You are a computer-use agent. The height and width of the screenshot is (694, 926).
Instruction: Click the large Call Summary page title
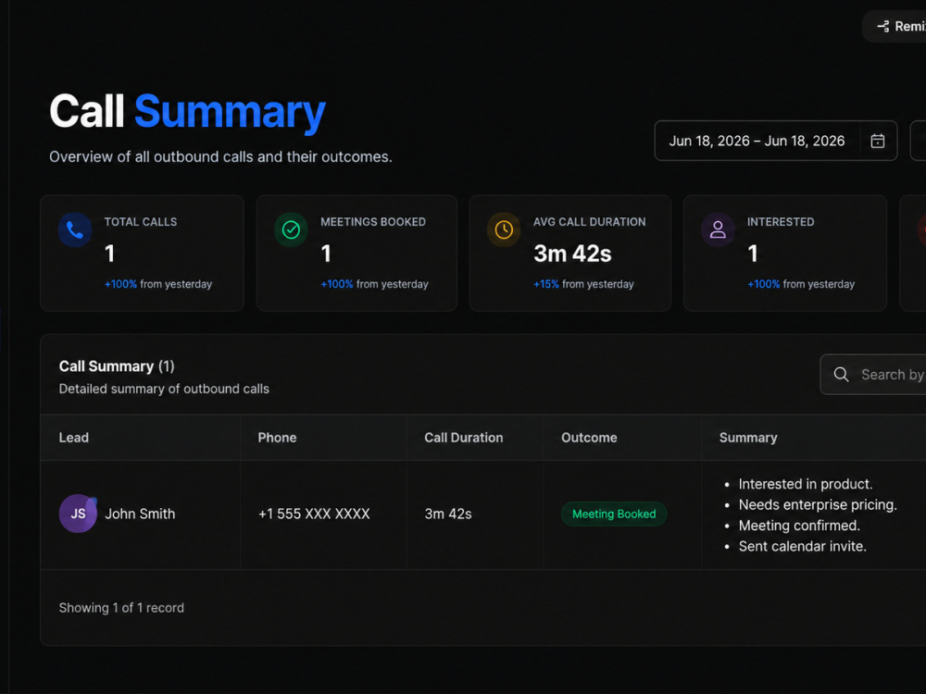tap(187, 111)
